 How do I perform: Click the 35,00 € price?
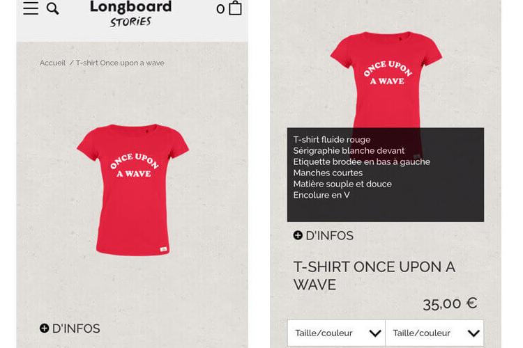click(450, 303)
